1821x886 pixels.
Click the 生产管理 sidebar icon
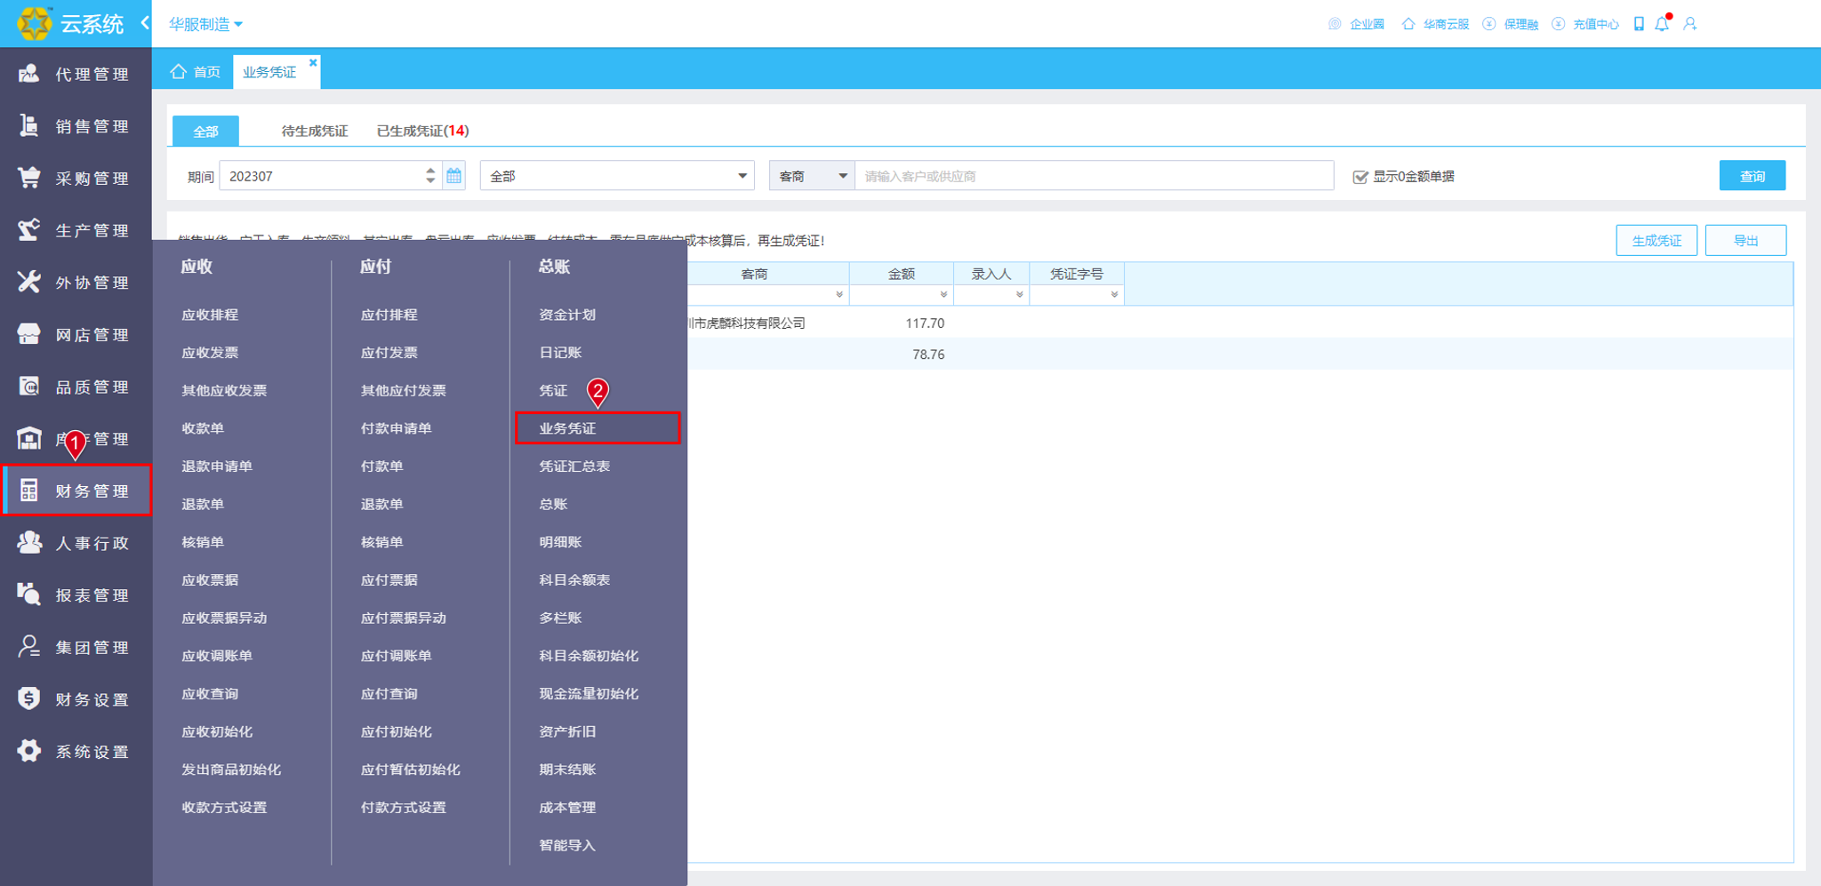(28, 230)
